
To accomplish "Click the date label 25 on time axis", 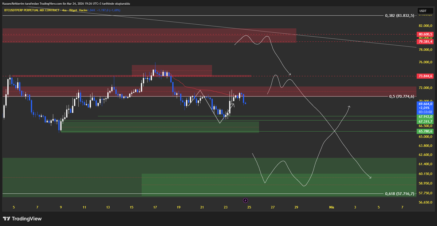I will coord(249,207).
